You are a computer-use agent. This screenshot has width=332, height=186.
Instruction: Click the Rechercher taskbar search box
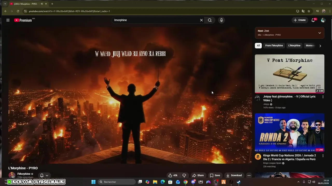[116, 182]
